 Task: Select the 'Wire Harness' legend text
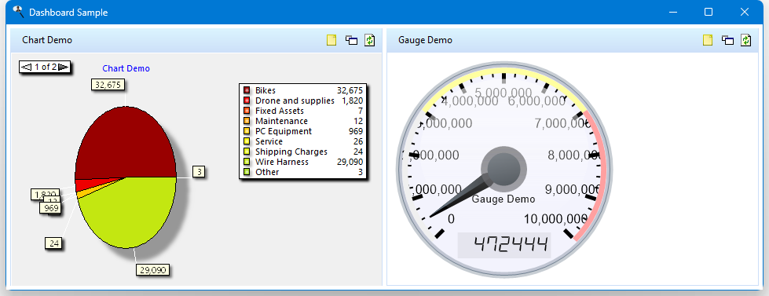pyautogui.click(x=282, y=162)
